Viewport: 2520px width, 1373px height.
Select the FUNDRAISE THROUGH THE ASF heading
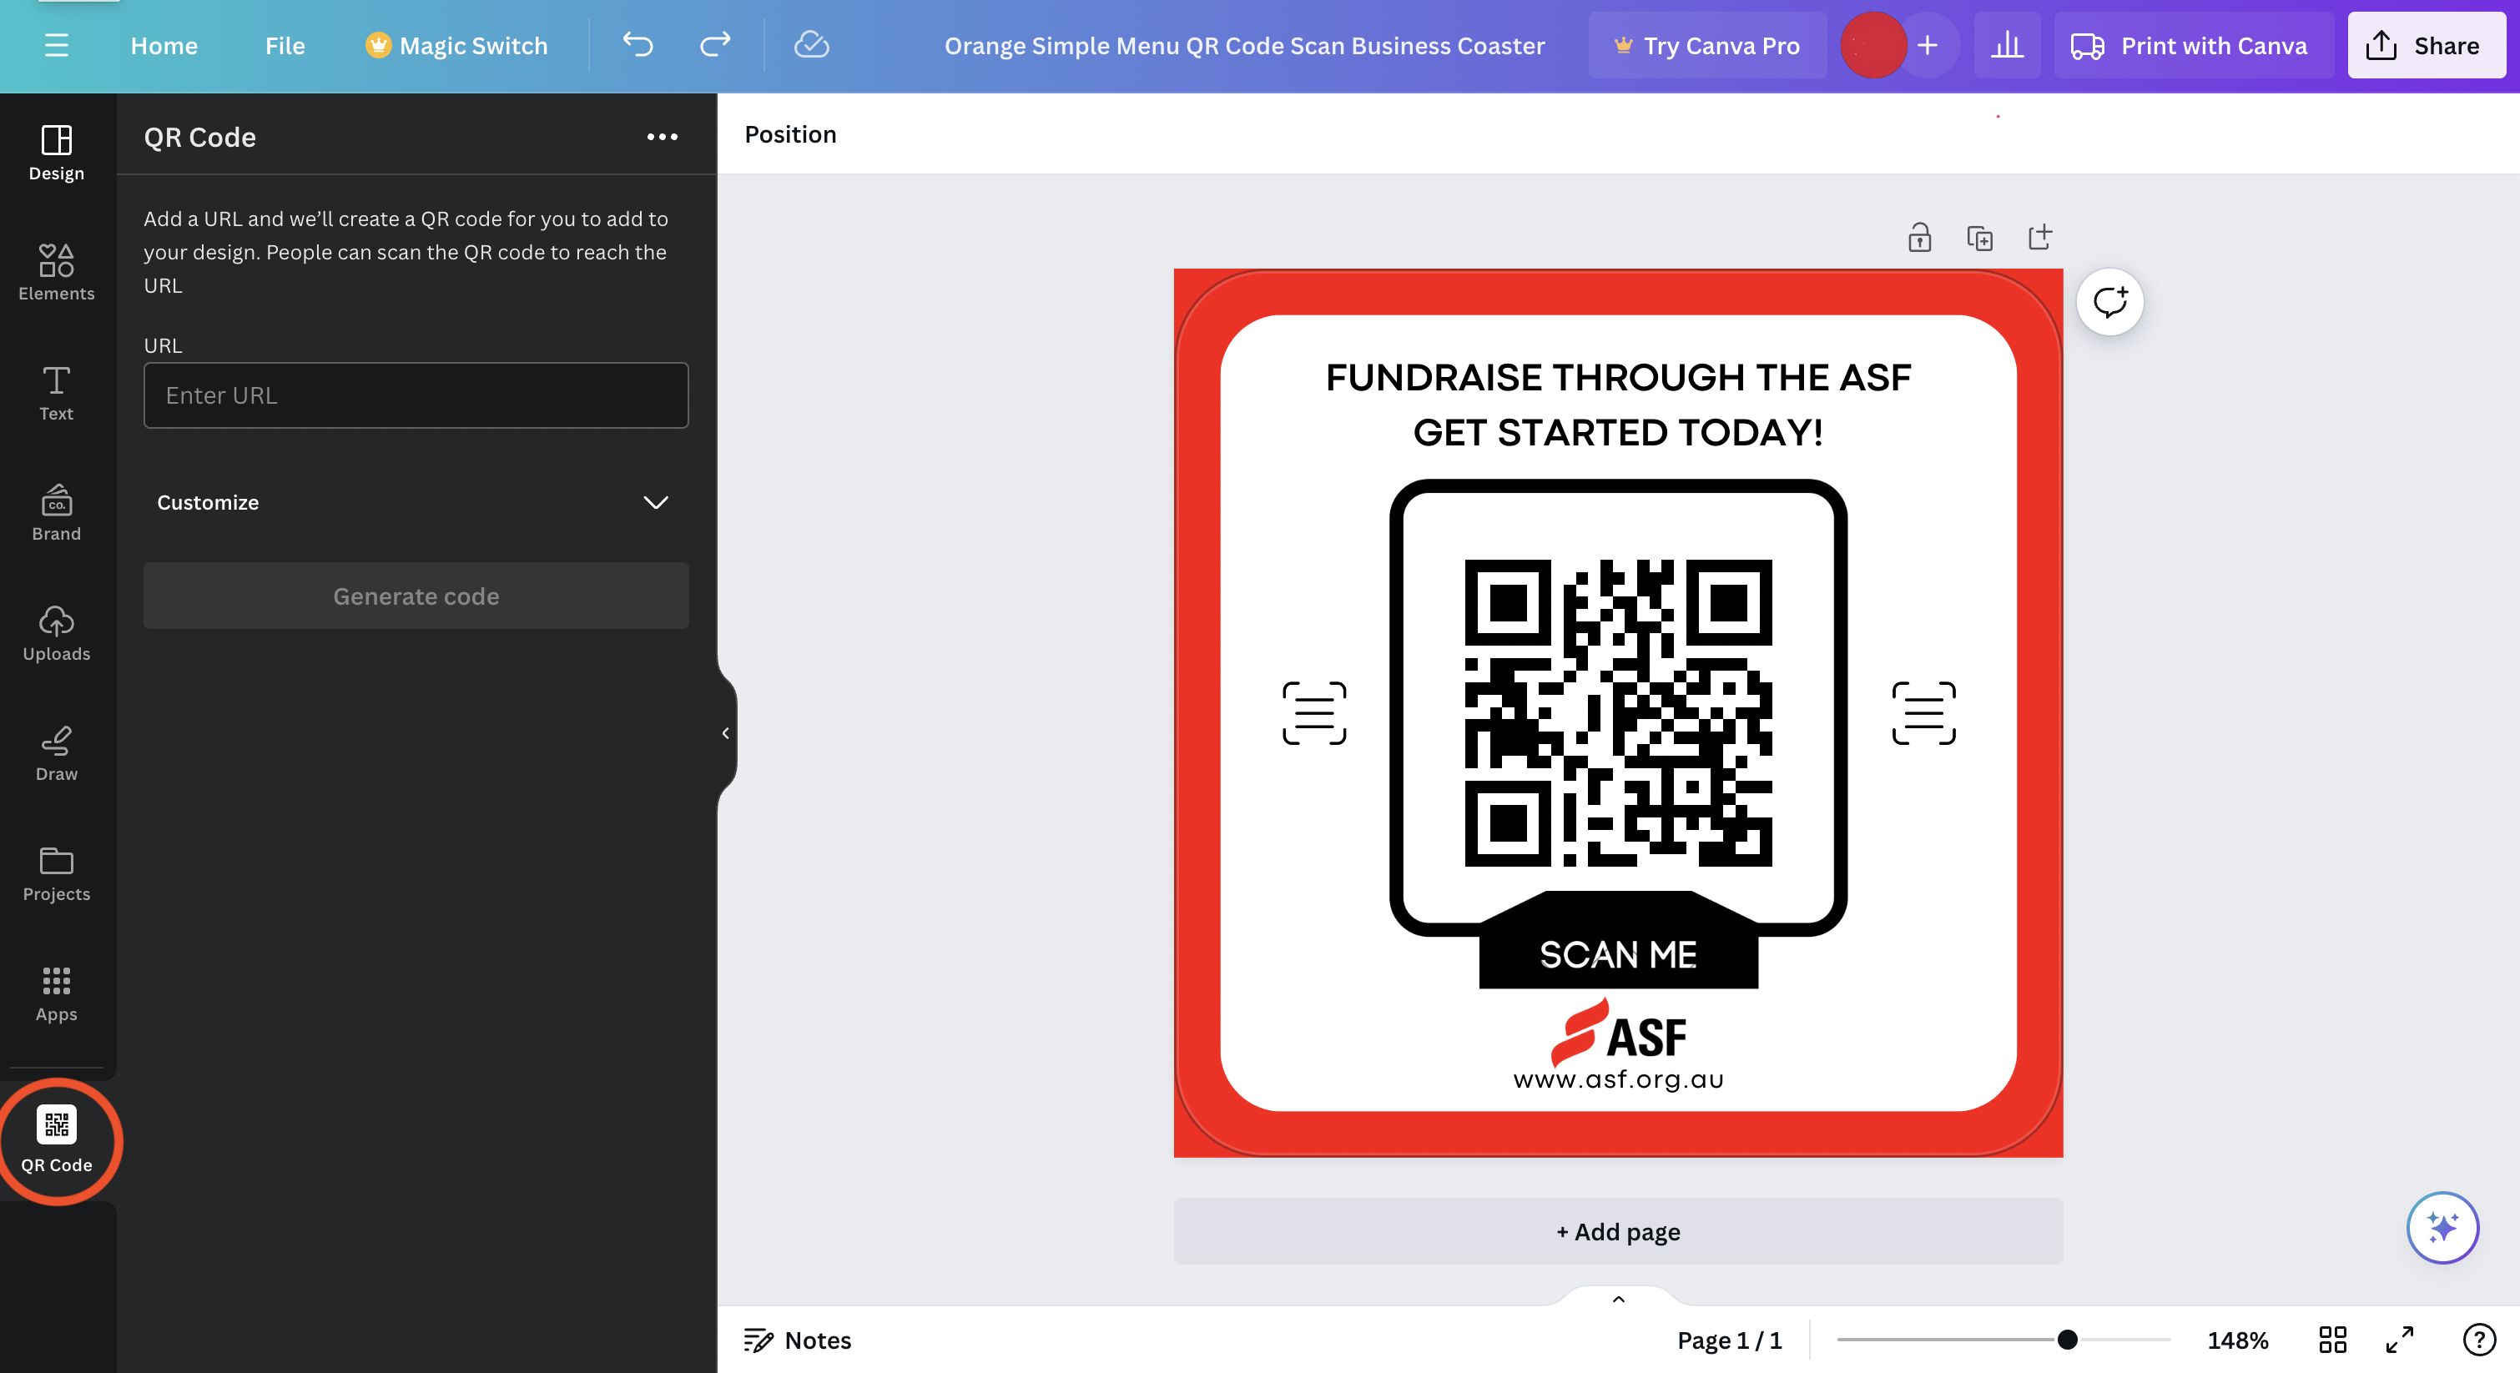tap(1618, 376)
